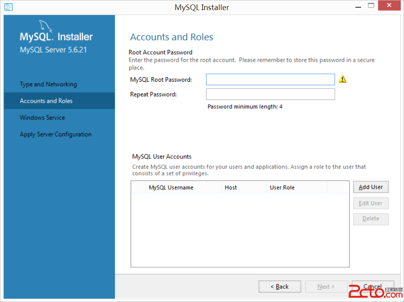404x302 pixels.
Task: Click the password warning triangle icon
Action: tap(342, 79)
